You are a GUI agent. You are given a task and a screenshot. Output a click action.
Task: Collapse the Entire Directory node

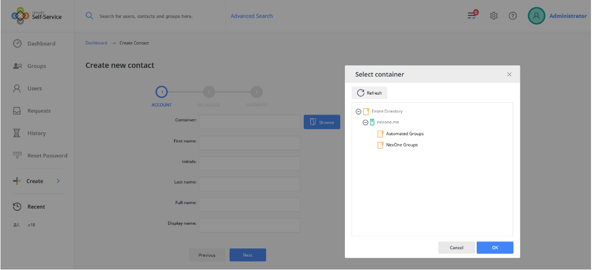coord(358,112)
